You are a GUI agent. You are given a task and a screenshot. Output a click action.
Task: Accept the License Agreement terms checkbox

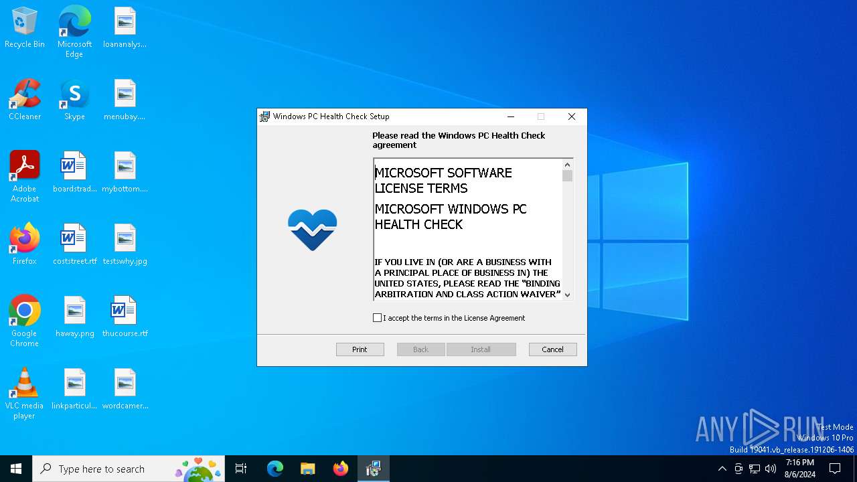coord(377,318)
